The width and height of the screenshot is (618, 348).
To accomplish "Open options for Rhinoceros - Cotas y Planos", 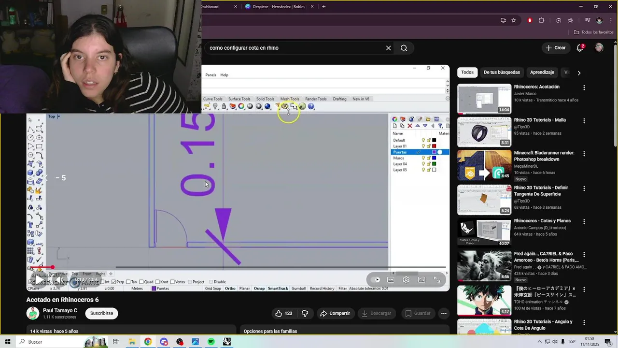I will pos(584,222).
